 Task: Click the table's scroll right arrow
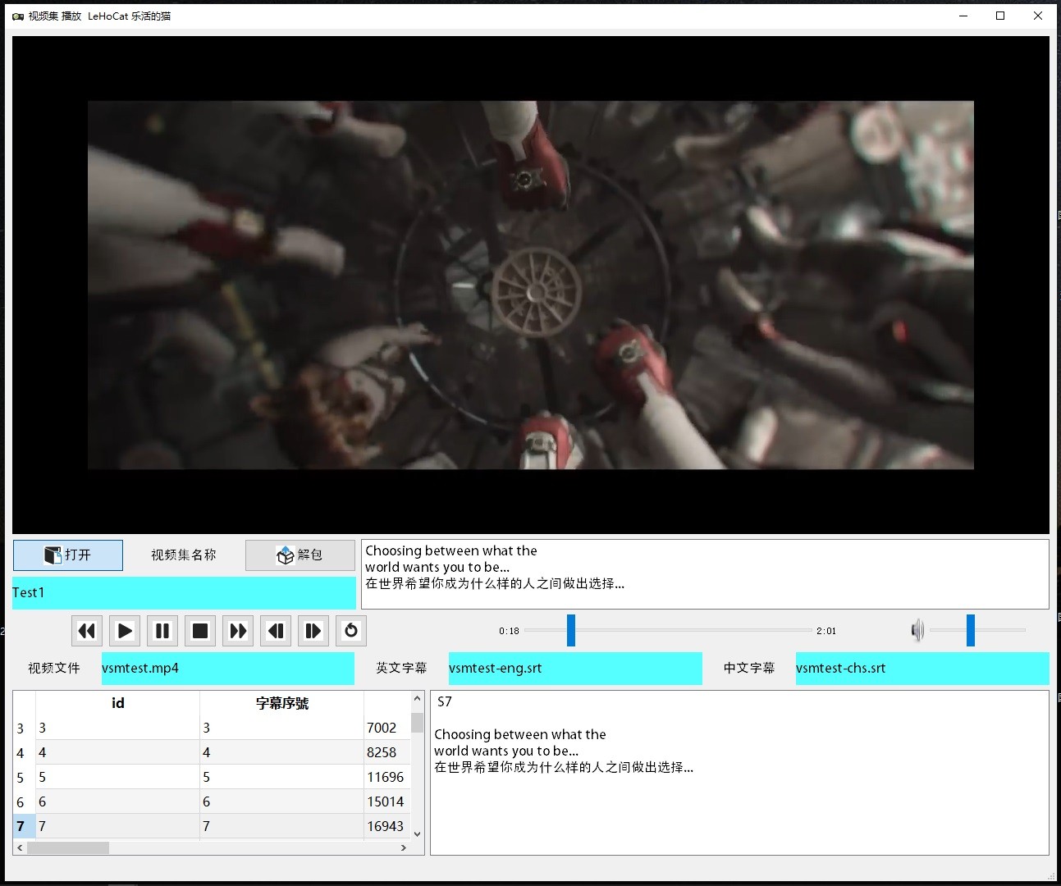(x=403, y=847)
